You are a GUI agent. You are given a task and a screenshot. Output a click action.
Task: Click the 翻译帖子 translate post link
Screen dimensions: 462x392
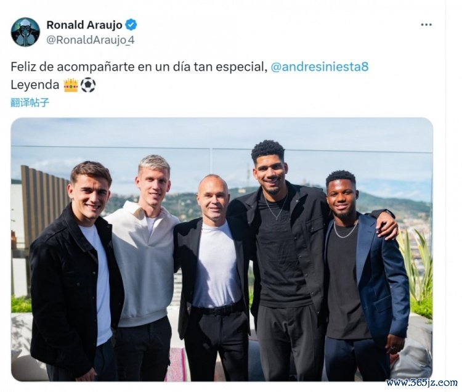pyautogui.click(x=30, y=102)
